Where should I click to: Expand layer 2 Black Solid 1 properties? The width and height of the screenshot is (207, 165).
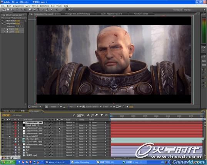coord(13,125)
